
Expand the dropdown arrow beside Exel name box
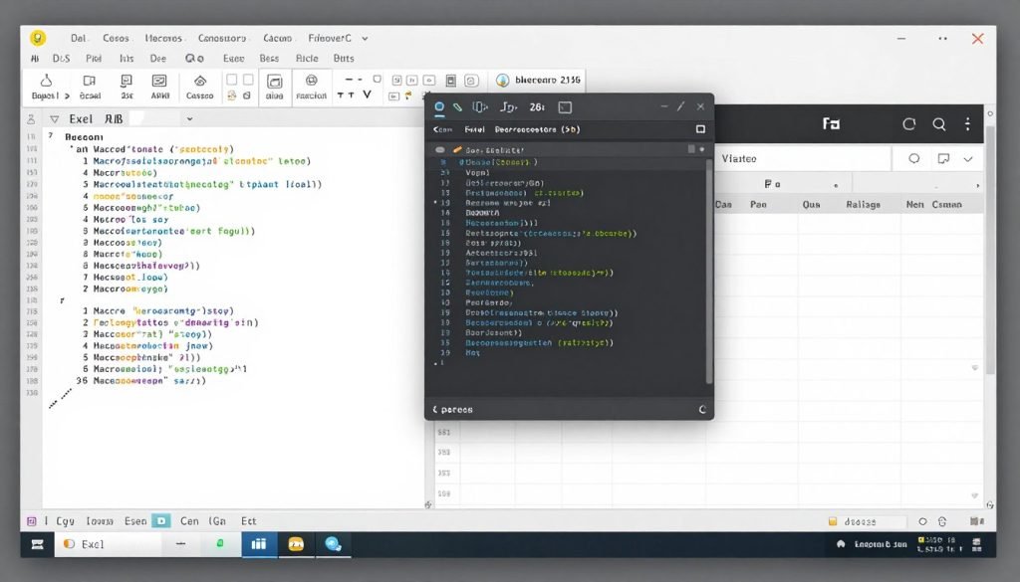tap(189, 118)
